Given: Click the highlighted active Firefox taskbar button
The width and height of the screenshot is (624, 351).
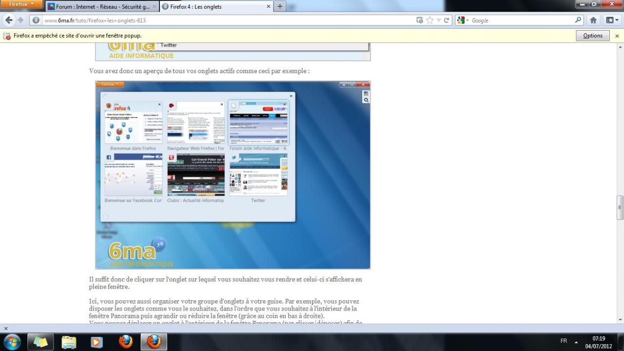Looking at the screenshot, I should click(154, 342).
